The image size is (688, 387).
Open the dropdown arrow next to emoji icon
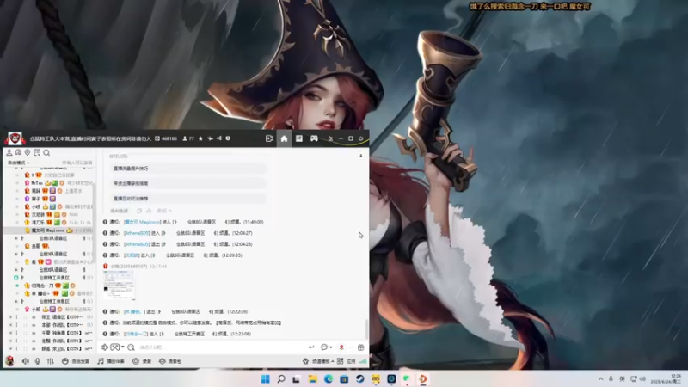pos(123,347)
